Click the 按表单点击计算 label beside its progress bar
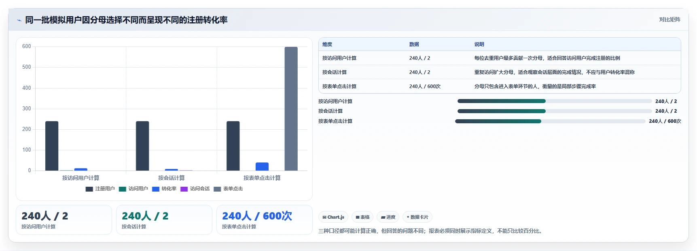This screenshot has height=251, width=697. (x=335, y=121)
